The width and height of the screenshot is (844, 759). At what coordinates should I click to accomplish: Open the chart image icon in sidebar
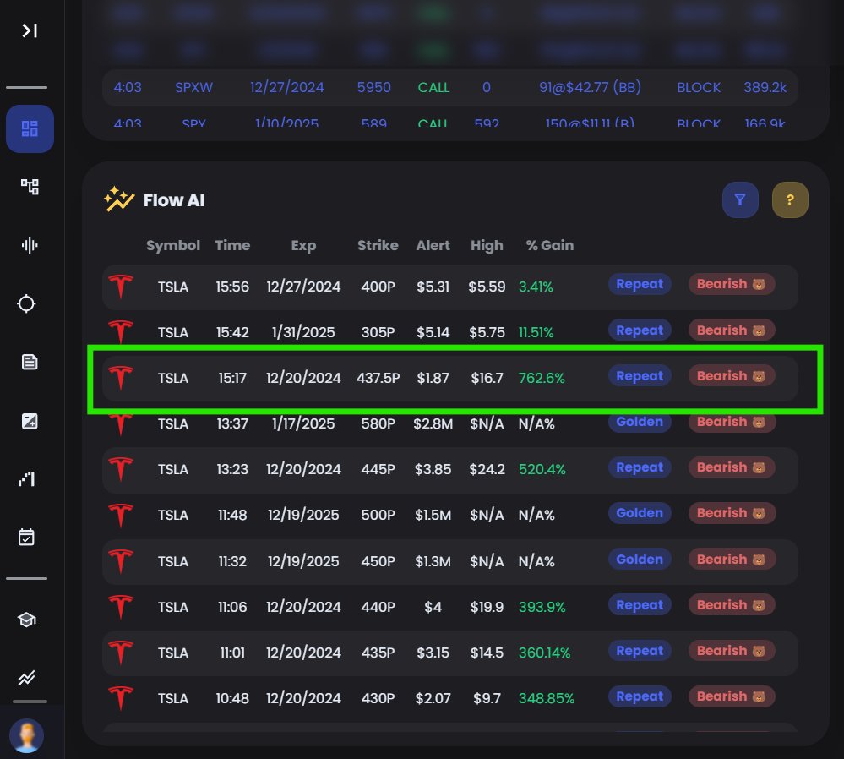tap(30, 421)
